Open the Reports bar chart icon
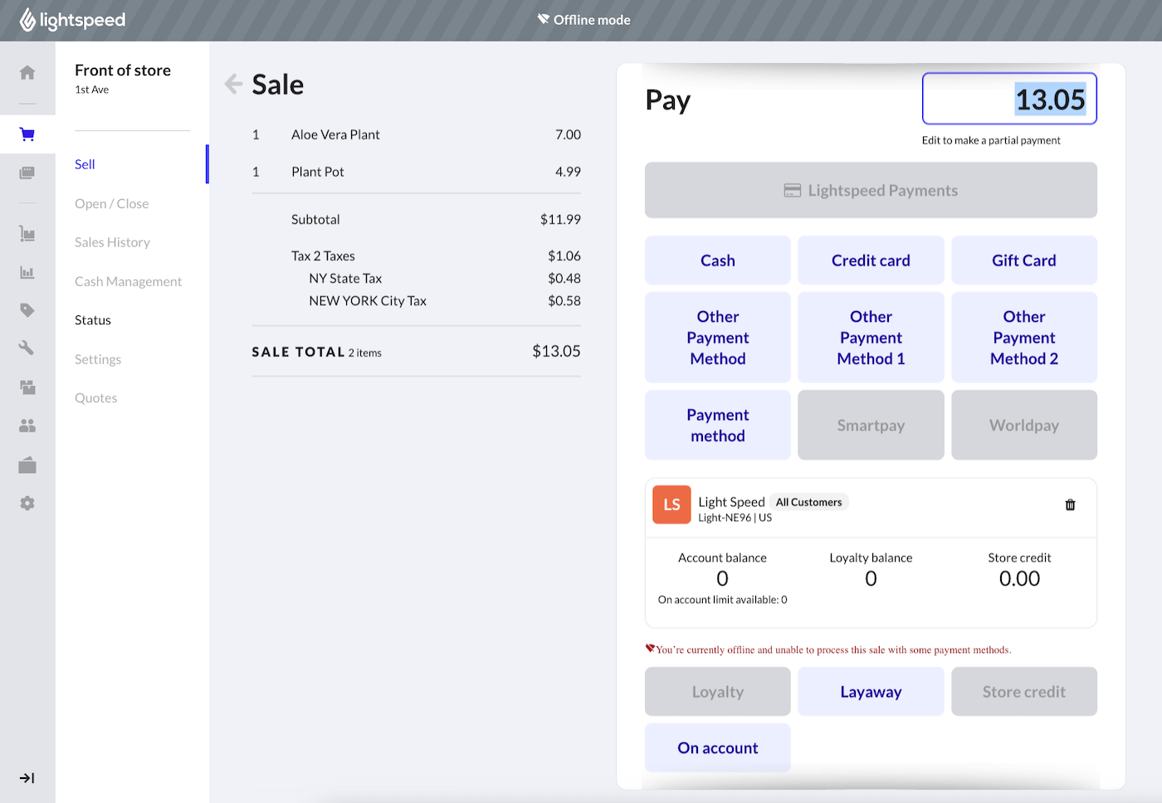 click(27, 272)
